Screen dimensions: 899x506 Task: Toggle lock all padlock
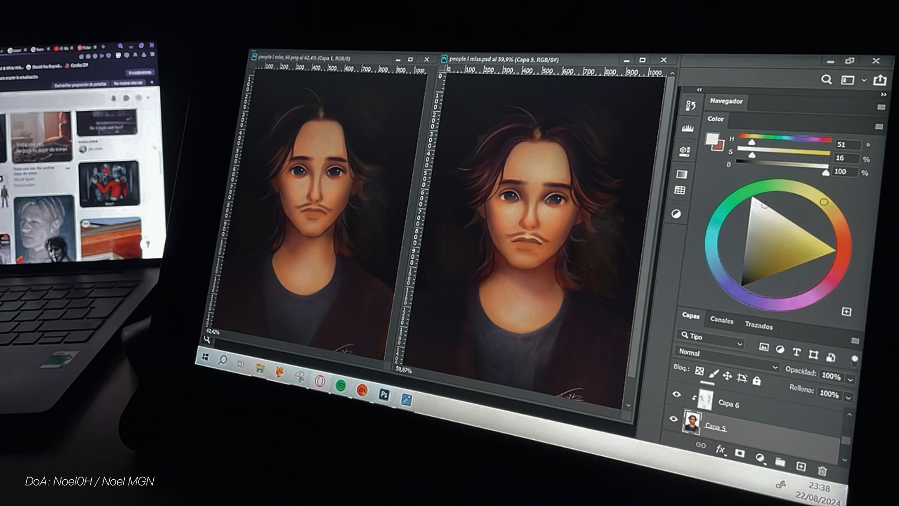point(756,381)
